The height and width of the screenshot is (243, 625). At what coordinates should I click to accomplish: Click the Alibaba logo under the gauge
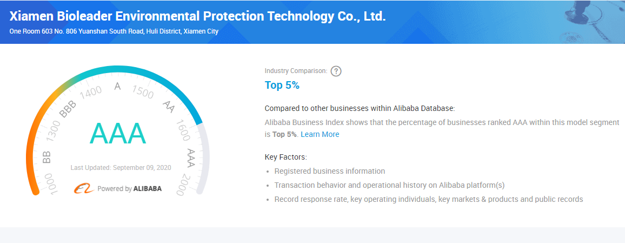[x=83, y=188]
